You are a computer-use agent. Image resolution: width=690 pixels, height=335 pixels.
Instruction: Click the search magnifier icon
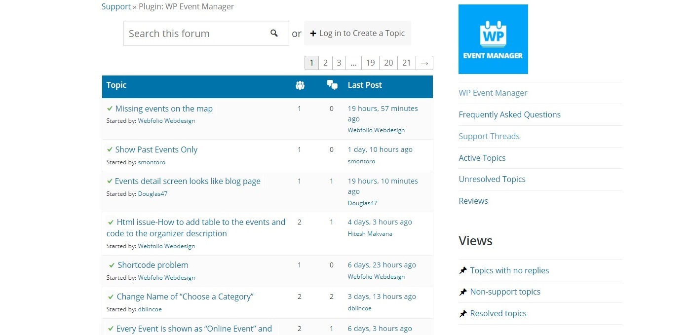click(274, 33)
